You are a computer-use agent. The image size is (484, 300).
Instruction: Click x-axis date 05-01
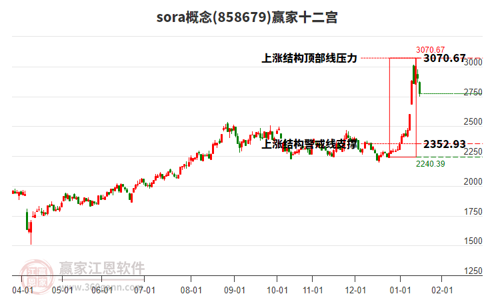pyautogui.click(x=63, y=291)
